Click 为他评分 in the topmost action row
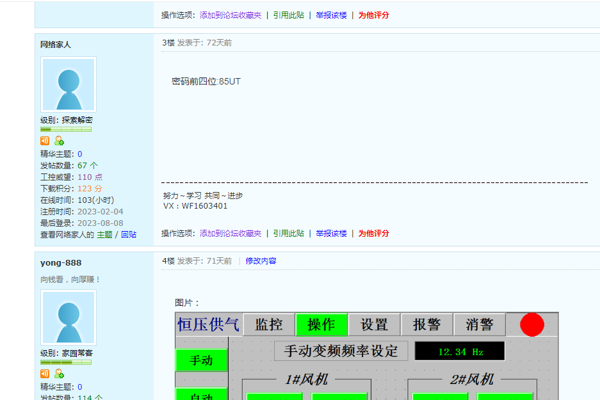Image resolution: width=600 pixels, height=400 pixels. 373,15
